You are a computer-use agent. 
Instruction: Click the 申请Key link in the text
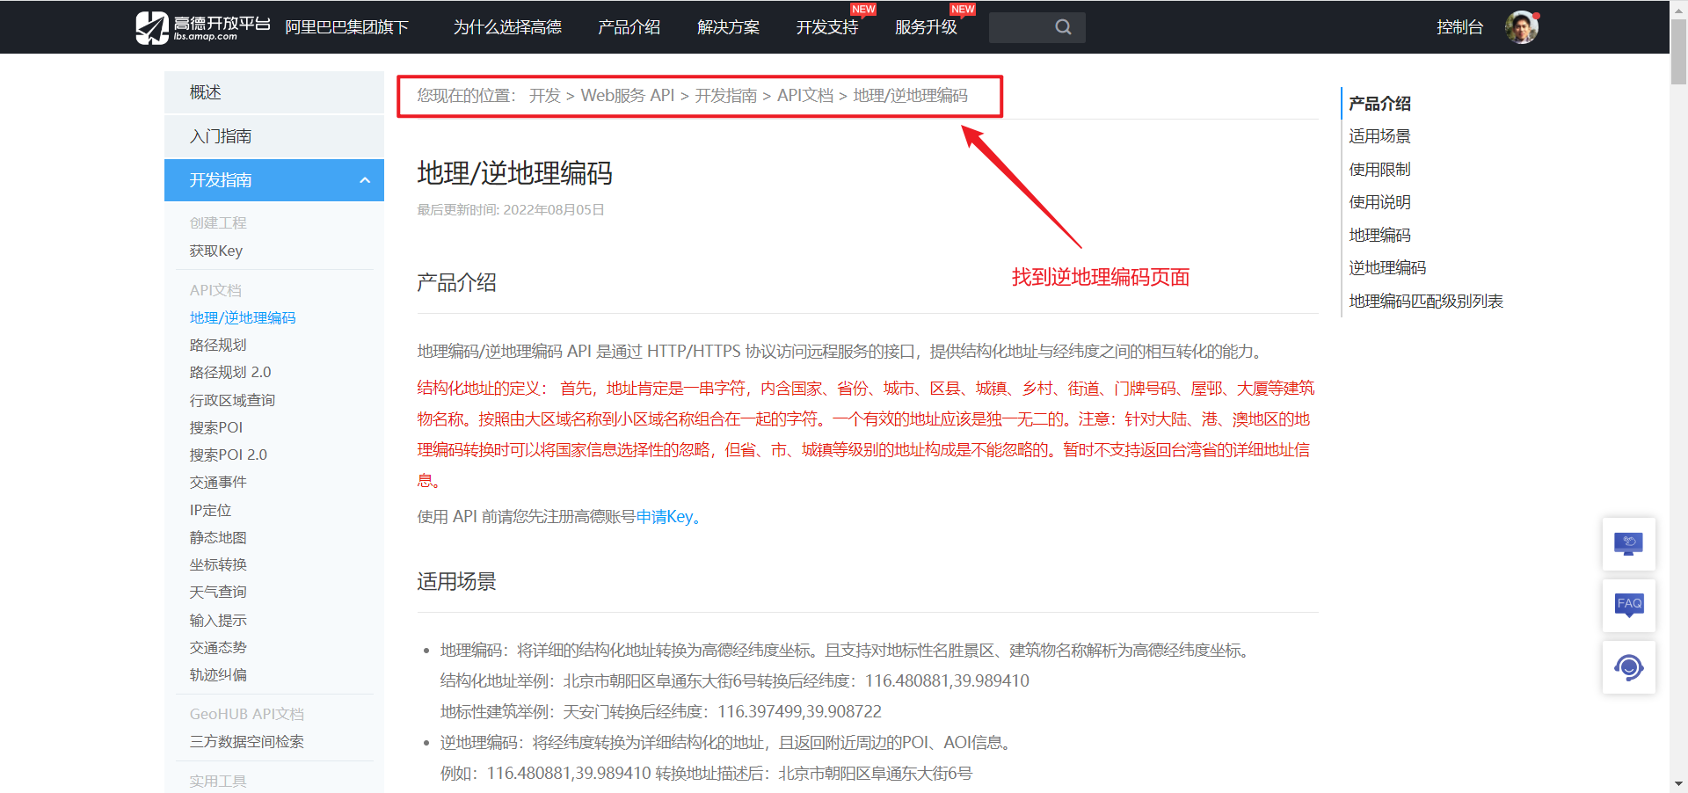665,517
